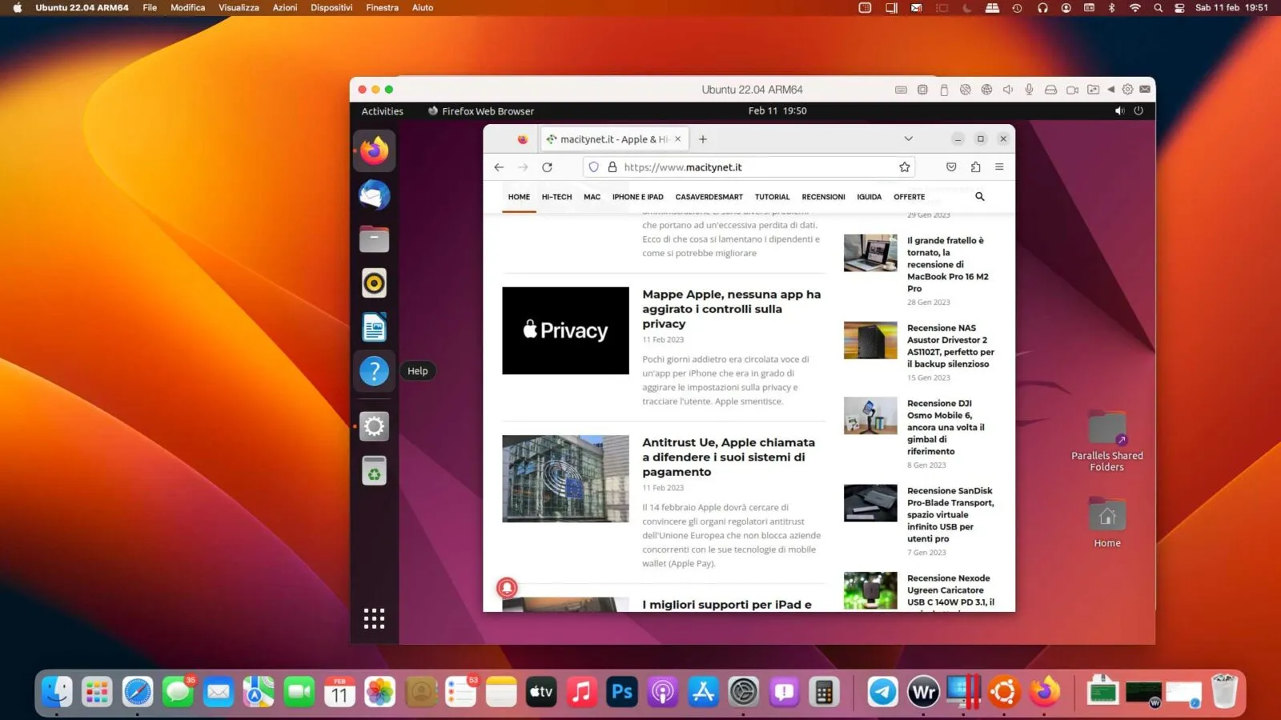This screenshot has height=720, width=1281.
Task: Save page to Pocket
Action: (x=951, y=167)
